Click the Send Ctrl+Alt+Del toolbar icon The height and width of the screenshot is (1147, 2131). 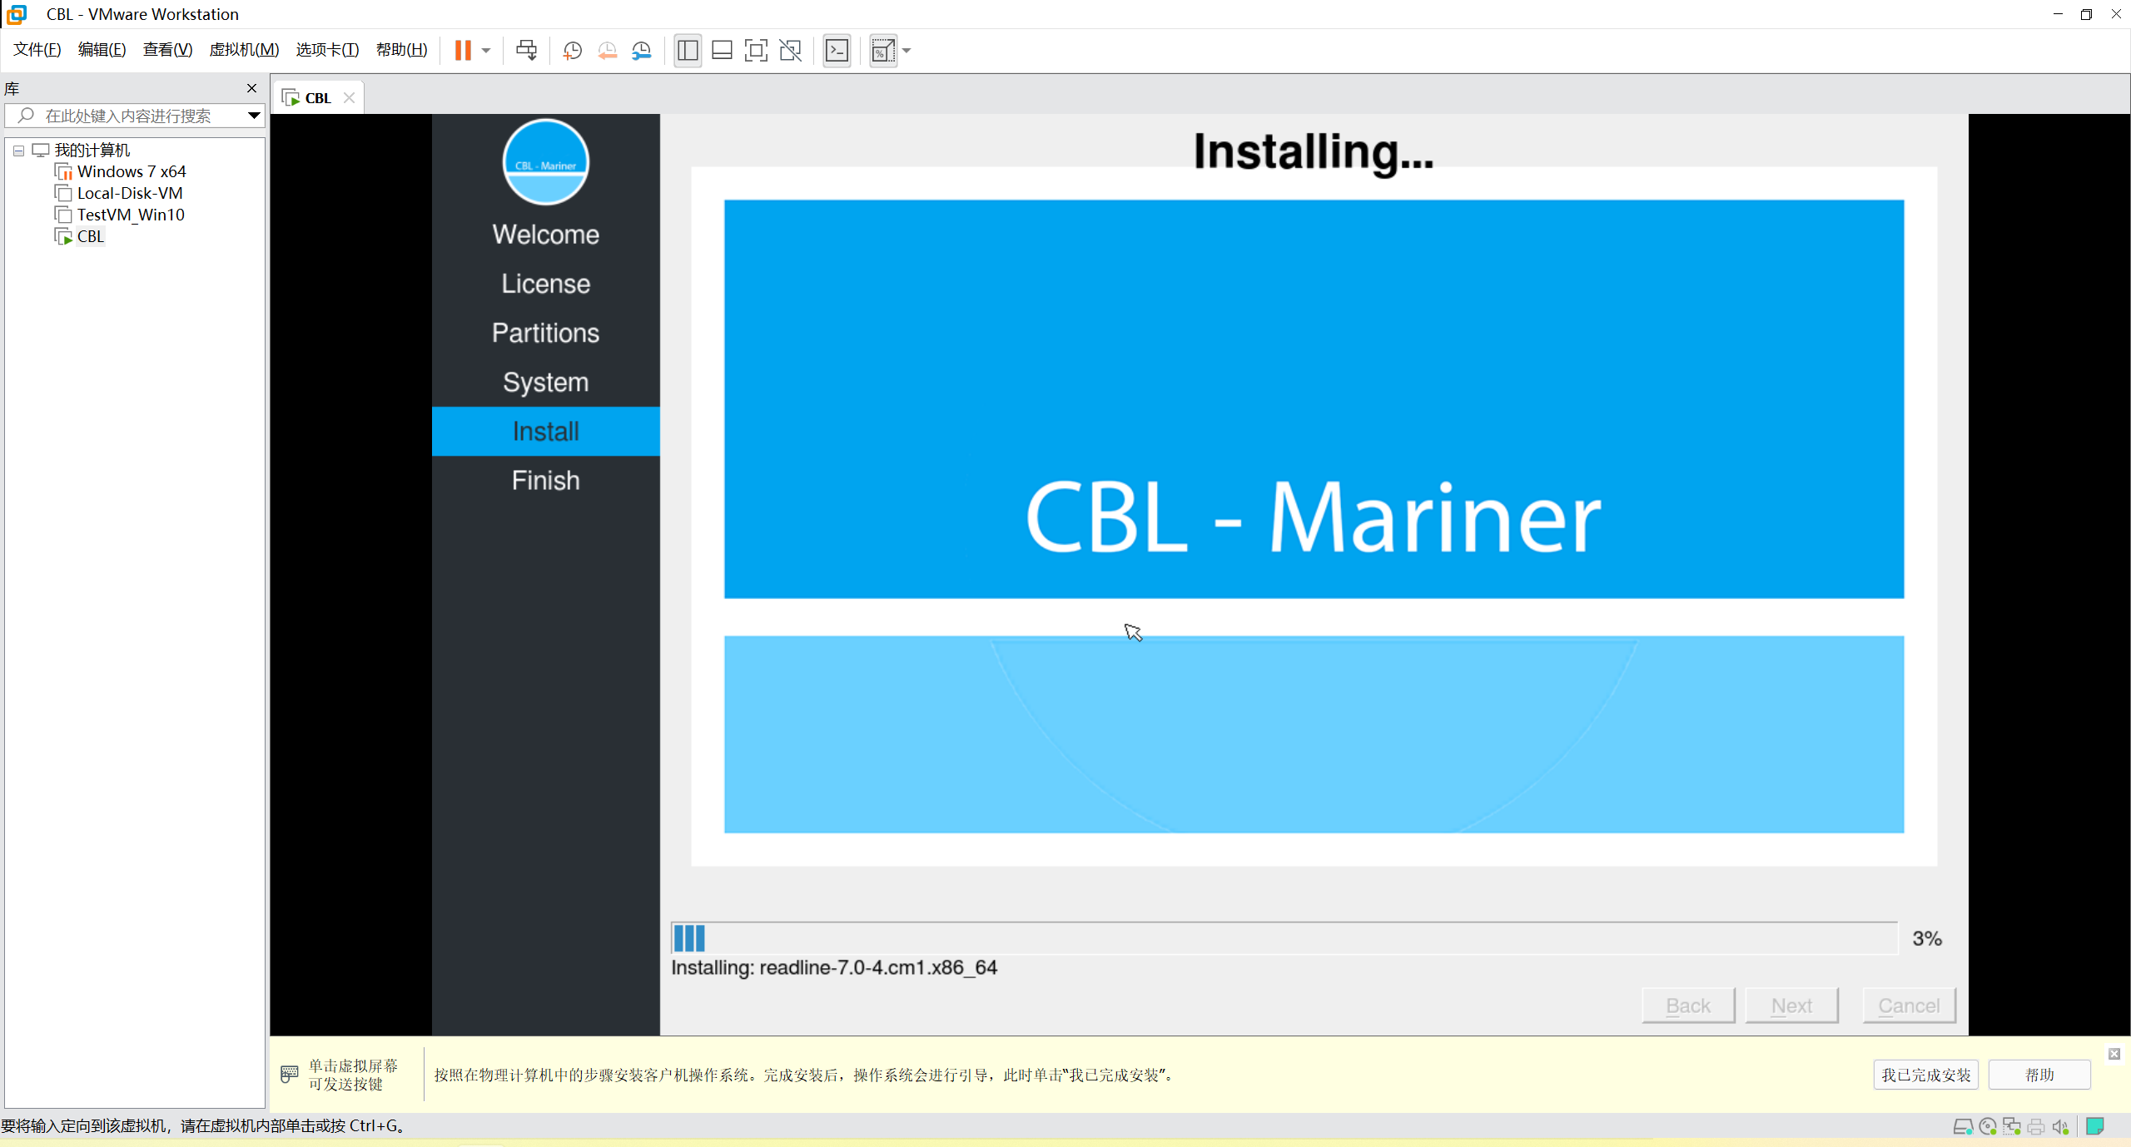click(x=526, y=50)
